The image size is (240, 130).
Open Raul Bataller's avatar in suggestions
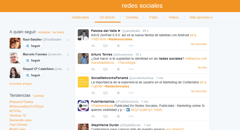[x=15, y=43]
